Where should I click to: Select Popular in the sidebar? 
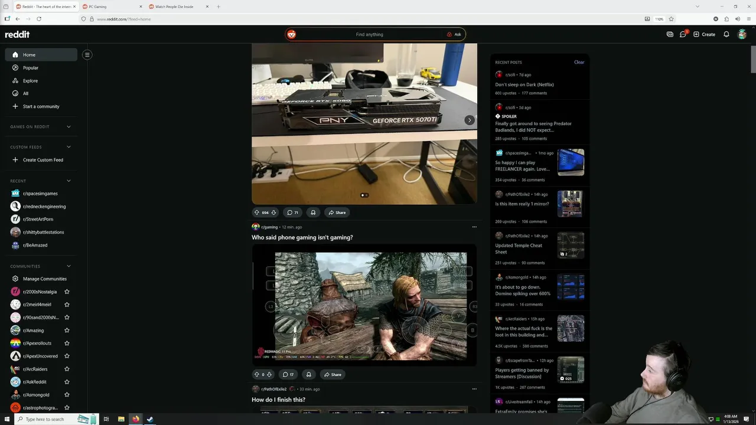41,68
